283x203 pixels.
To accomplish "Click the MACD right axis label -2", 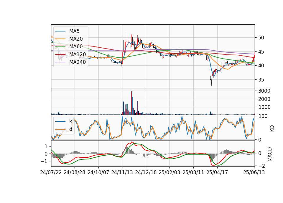I will [261, 166].
